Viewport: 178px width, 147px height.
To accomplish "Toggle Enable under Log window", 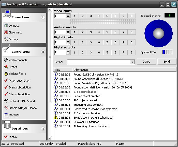I will (6, 137).
